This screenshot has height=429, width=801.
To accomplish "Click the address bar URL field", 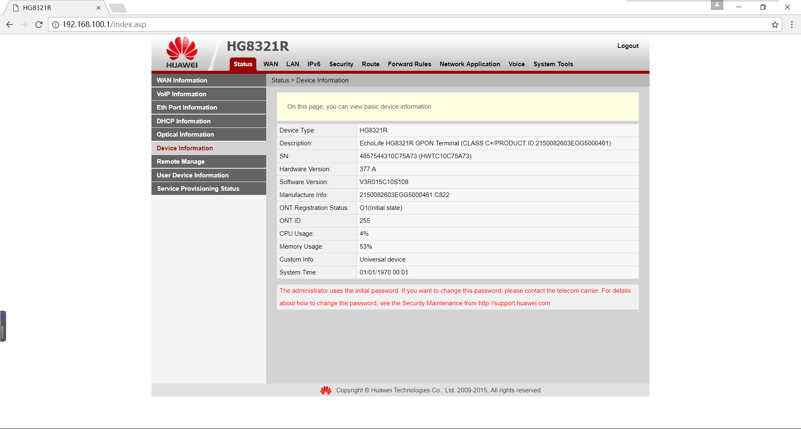I will pos(375,25).
